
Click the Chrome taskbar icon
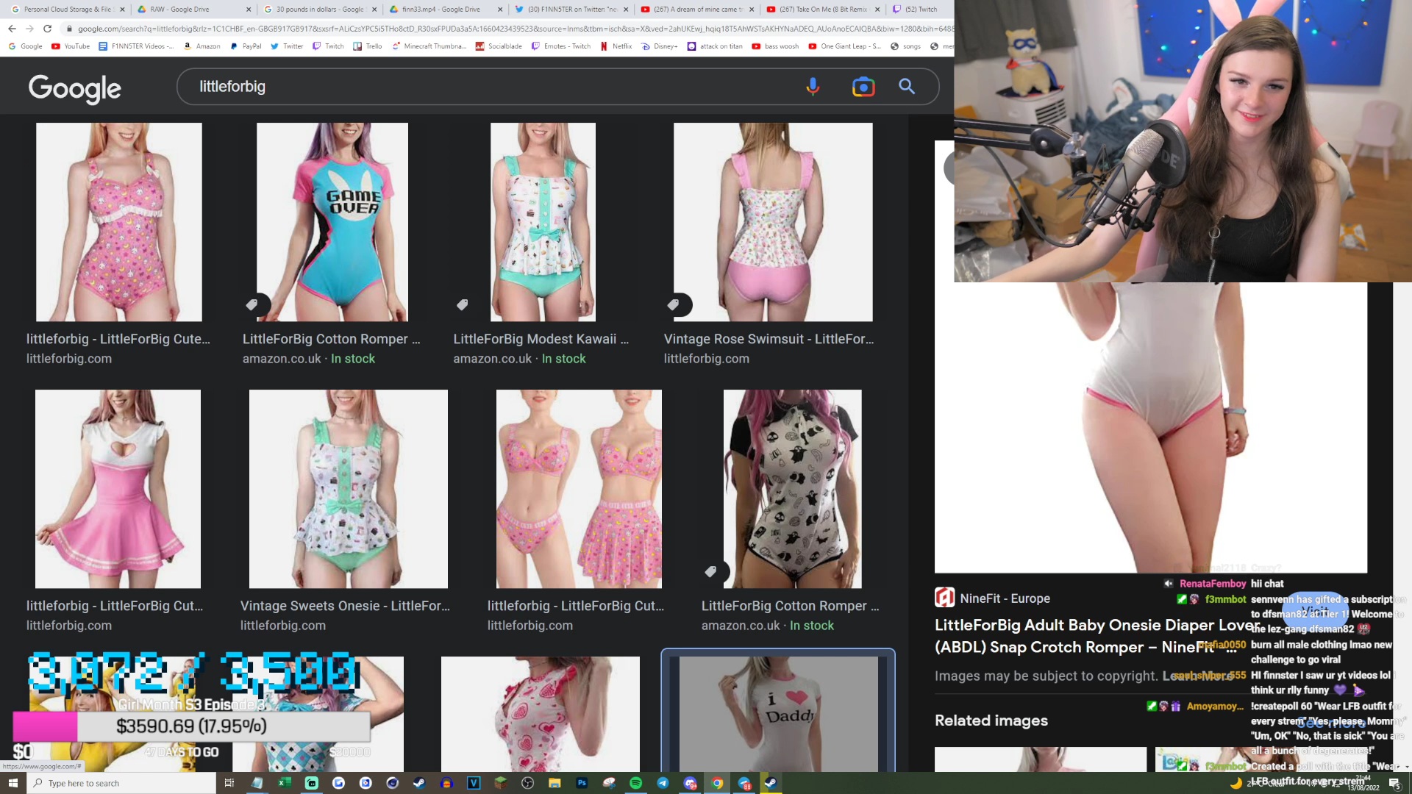coord(717,783)
